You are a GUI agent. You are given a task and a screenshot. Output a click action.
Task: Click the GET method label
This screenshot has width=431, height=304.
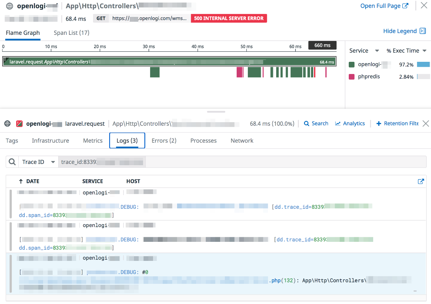(101, 18)
